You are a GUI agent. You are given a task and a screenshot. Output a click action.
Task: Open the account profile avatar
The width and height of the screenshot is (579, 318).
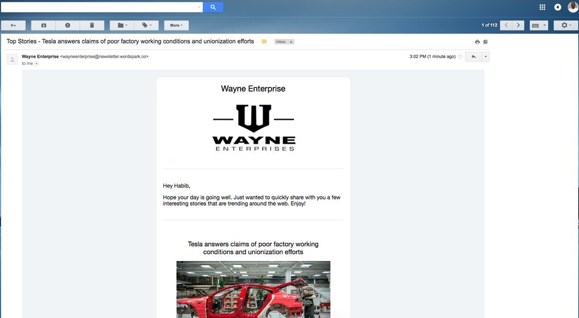coord(573,7)
